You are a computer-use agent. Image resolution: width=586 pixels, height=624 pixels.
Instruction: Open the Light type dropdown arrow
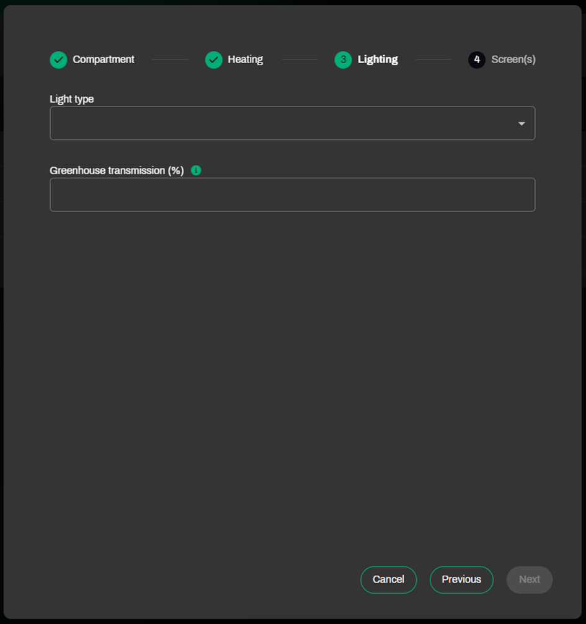522,123
